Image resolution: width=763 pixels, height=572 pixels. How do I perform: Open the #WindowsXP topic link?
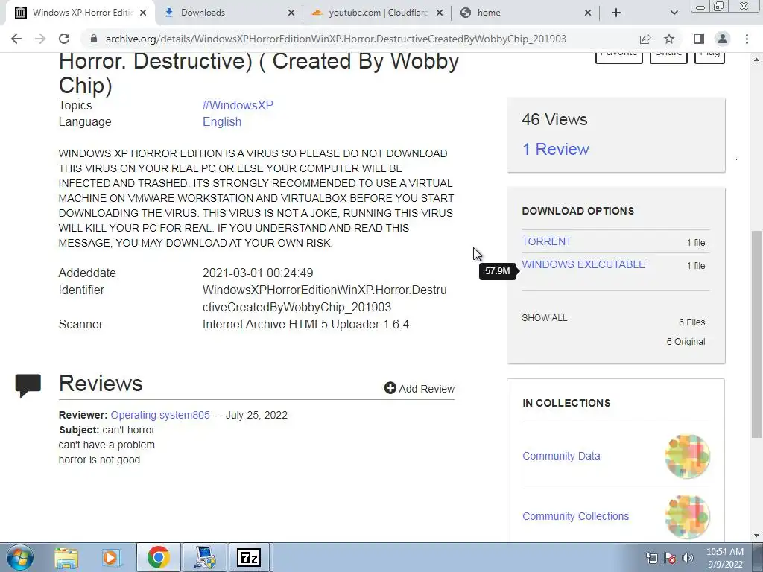(x=238, y=105)
